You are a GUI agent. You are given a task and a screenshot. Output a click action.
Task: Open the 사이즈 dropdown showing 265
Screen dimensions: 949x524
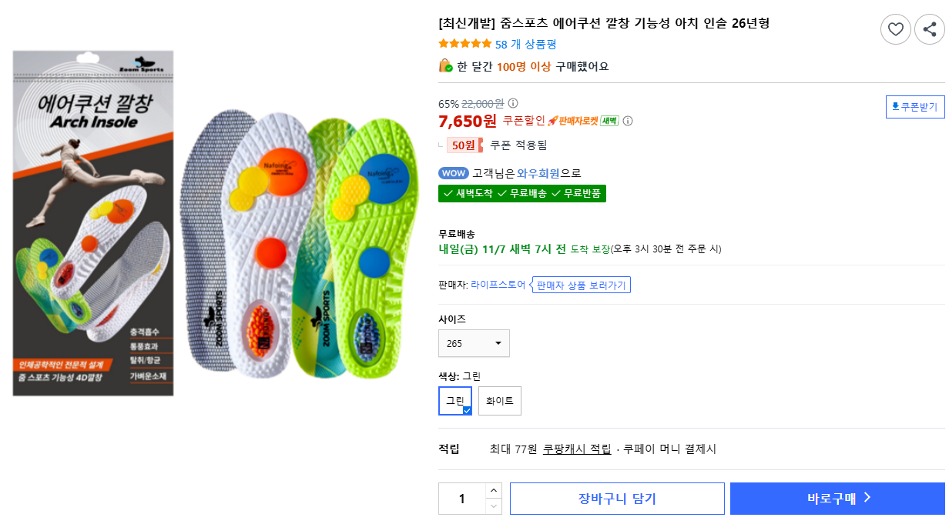tap(474, 343)
